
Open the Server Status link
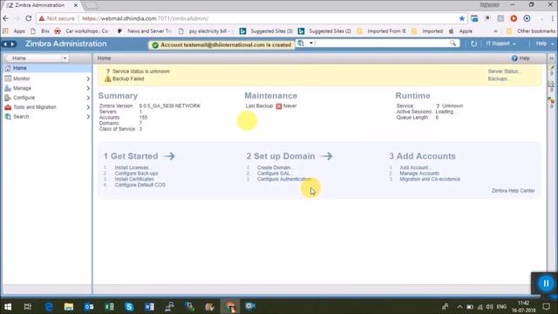tap(505, 72)
